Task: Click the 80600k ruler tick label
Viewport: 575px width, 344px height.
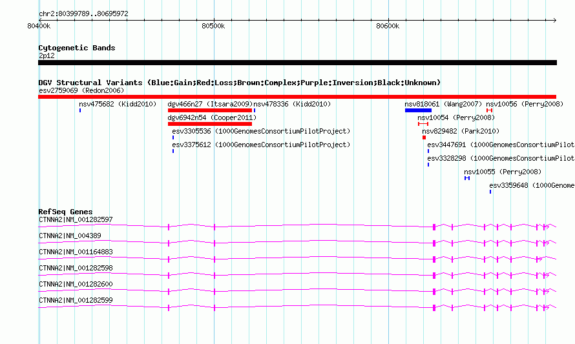Action: click(388, 26)
